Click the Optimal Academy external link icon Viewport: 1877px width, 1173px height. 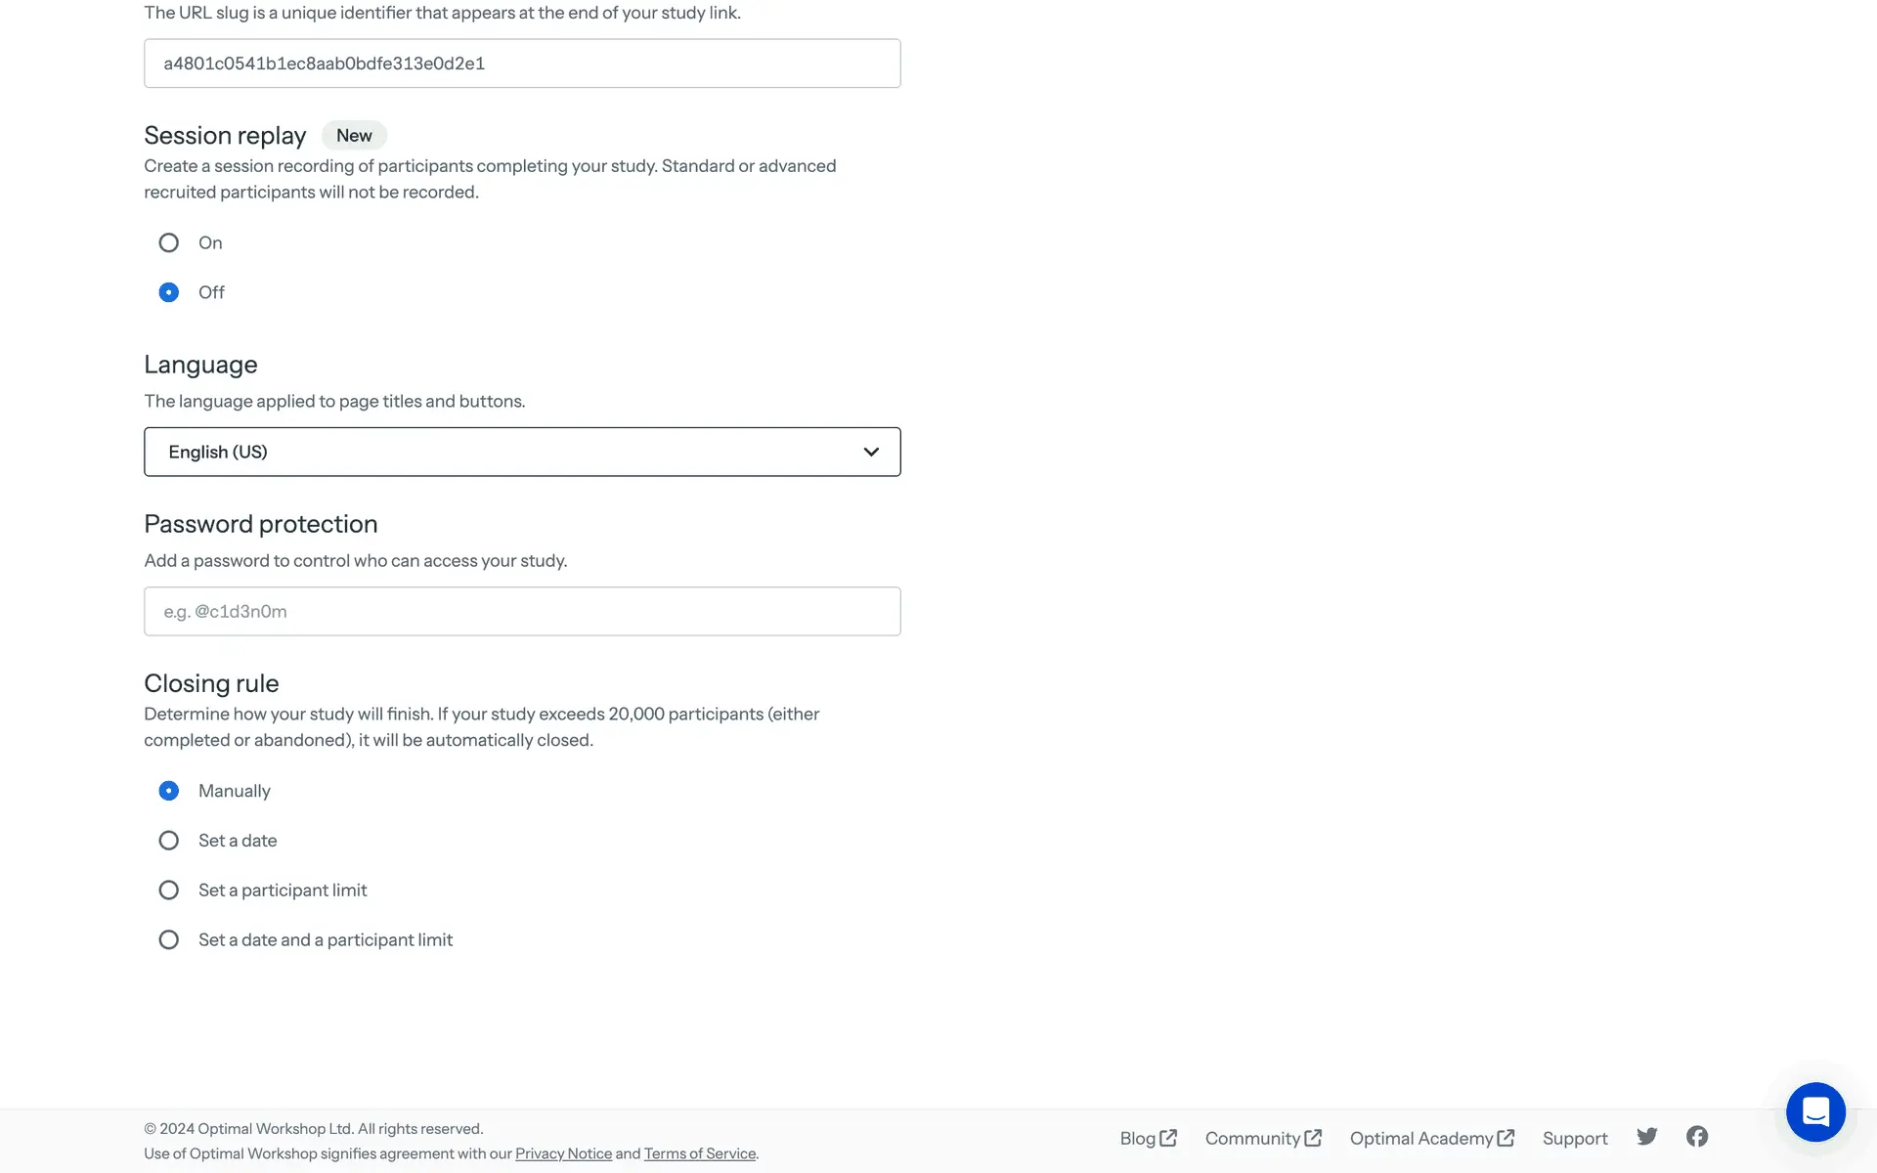click(x=1506, y=1138)
